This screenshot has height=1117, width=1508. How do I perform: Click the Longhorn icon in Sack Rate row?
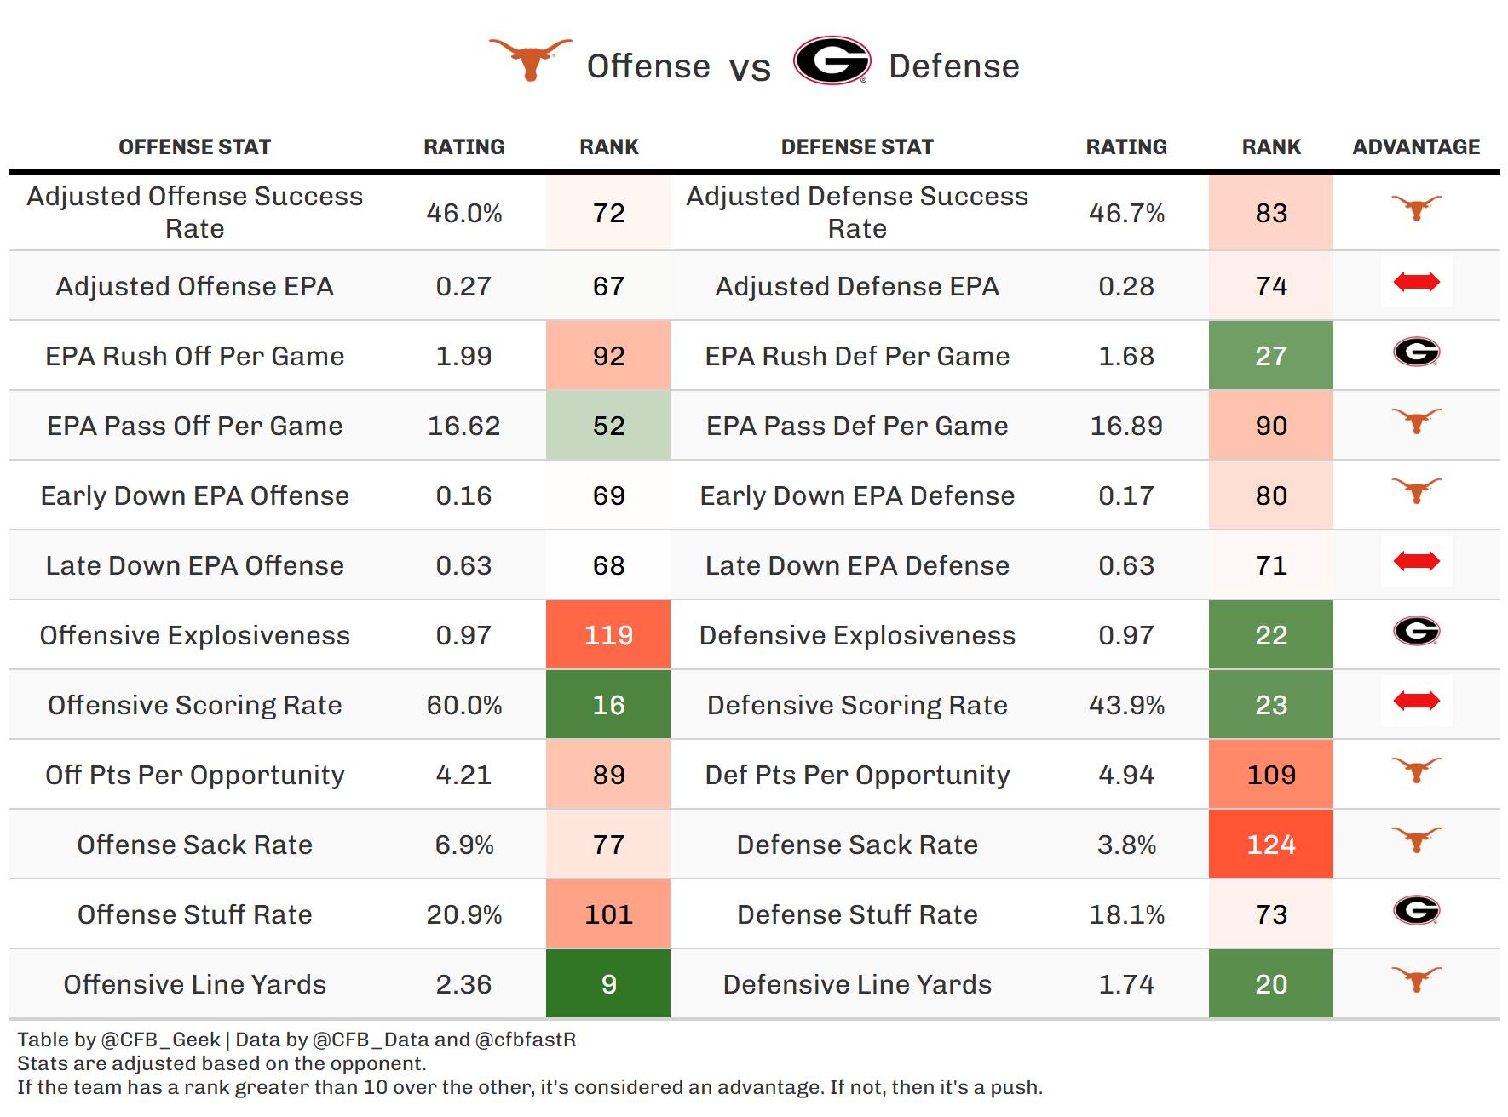[1416, 839]
